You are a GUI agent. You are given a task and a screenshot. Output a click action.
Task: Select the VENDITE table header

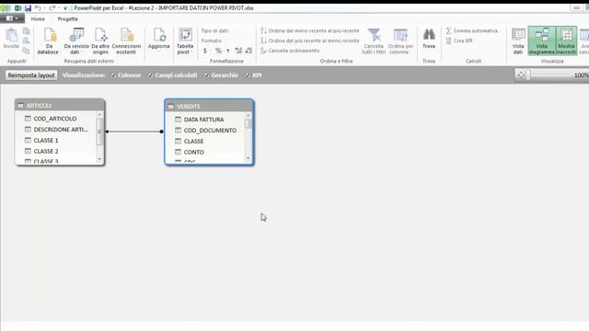(209, 107)
